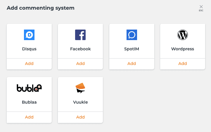Add the Bublaa commenting system
This screenshot has width=211, height=132.
point(29,117)
